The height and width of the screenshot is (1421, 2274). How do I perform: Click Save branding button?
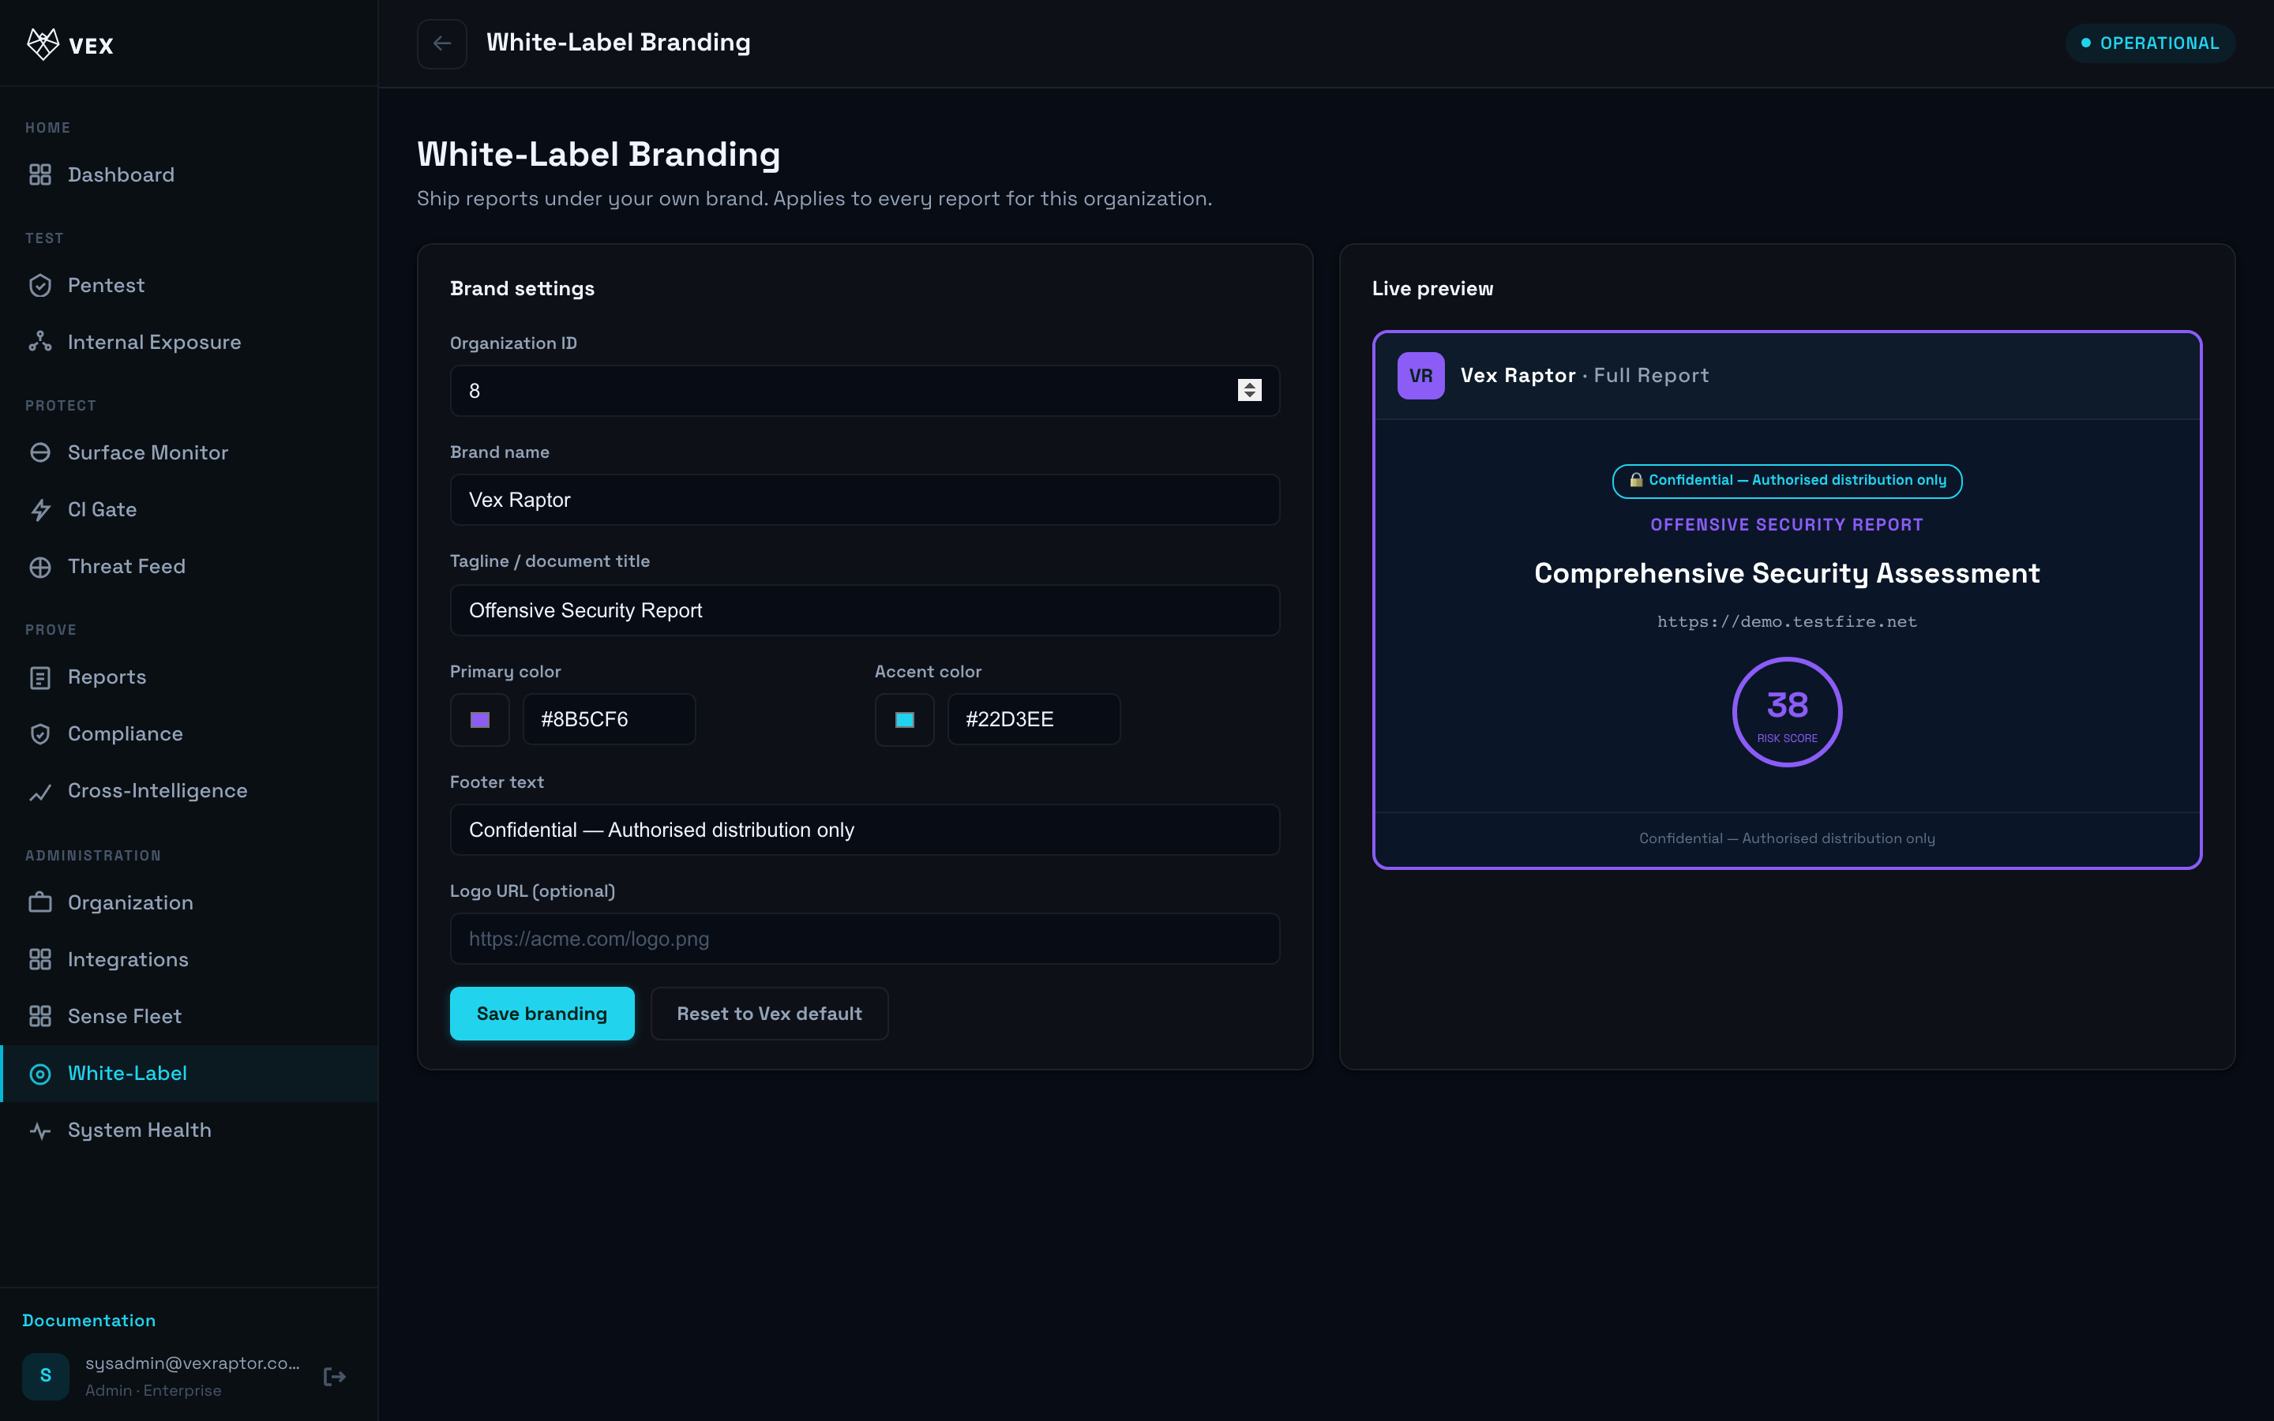click(542, 1013)
